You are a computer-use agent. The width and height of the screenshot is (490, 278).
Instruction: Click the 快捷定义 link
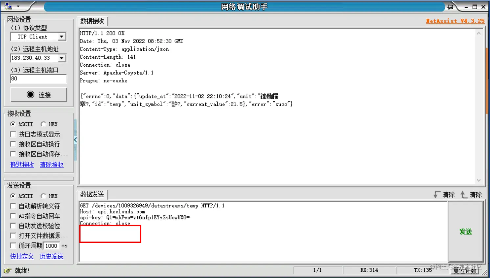click(22, 256)
